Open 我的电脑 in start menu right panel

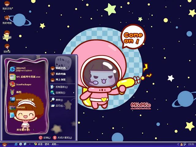pyautogui.click(x=58, y=74)
